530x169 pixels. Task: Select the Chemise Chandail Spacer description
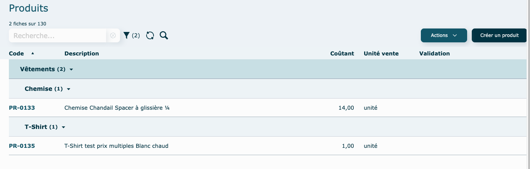tap(117, 108)
